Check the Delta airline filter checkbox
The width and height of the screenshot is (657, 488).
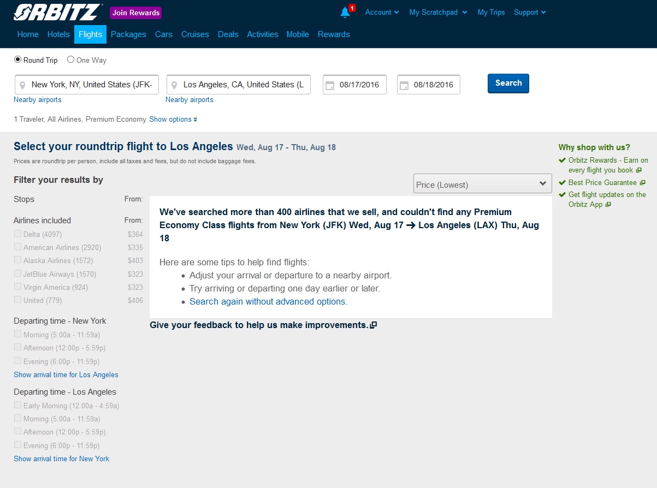click(x=18, y=234)
